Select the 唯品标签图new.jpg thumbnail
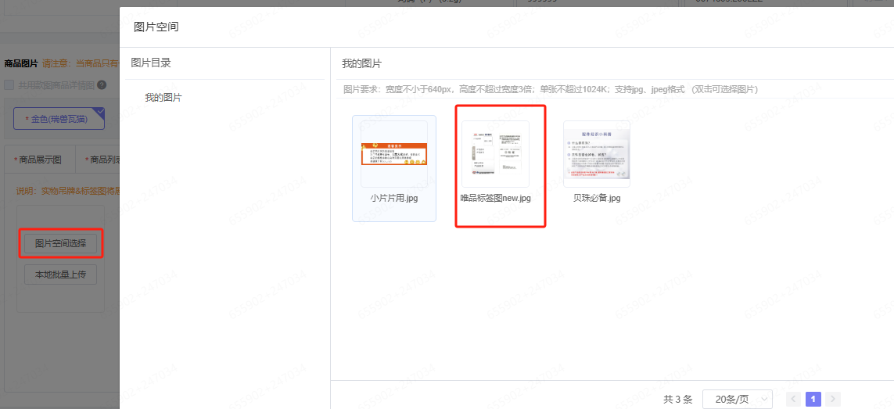Screen dimensions: 894x409 click(x=495, y=154)
